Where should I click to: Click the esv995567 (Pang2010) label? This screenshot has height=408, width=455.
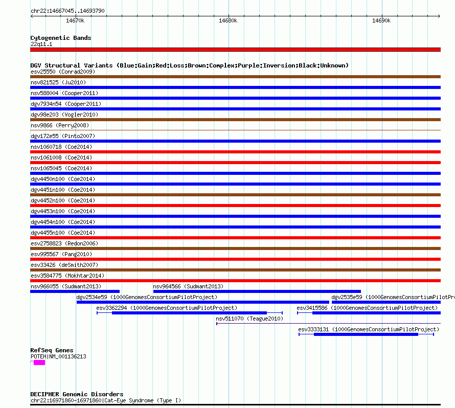[61, 254]
